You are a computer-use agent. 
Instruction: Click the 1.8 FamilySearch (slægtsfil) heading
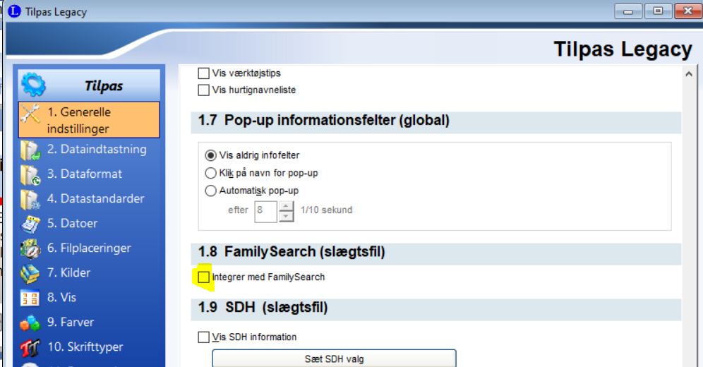coord(292,252)
